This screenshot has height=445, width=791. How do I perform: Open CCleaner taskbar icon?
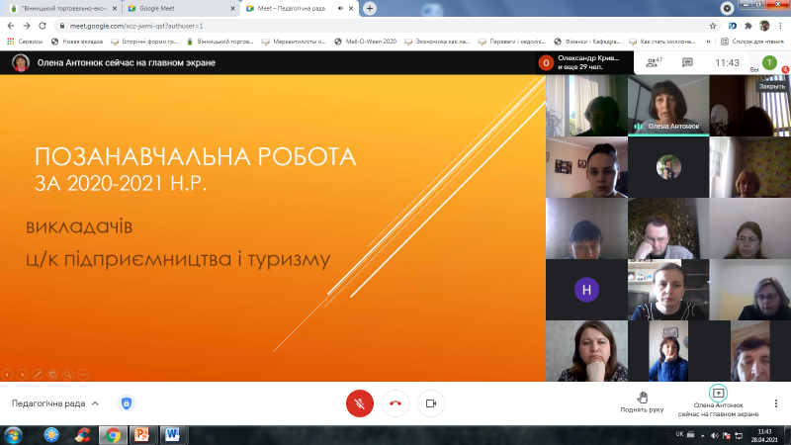pos(83,435)
